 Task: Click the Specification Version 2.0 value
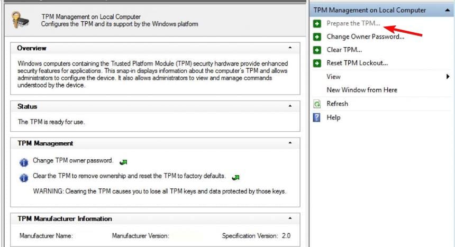tap(286, 236)
